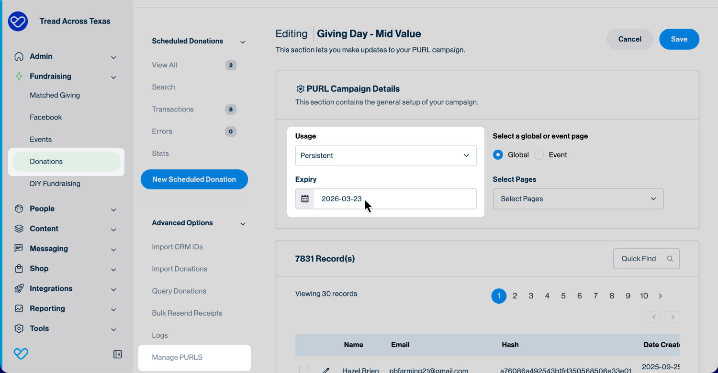
Task: Click the calendar icon in the Expiry field
Action: pyautogui.click(x=305, y=199)
